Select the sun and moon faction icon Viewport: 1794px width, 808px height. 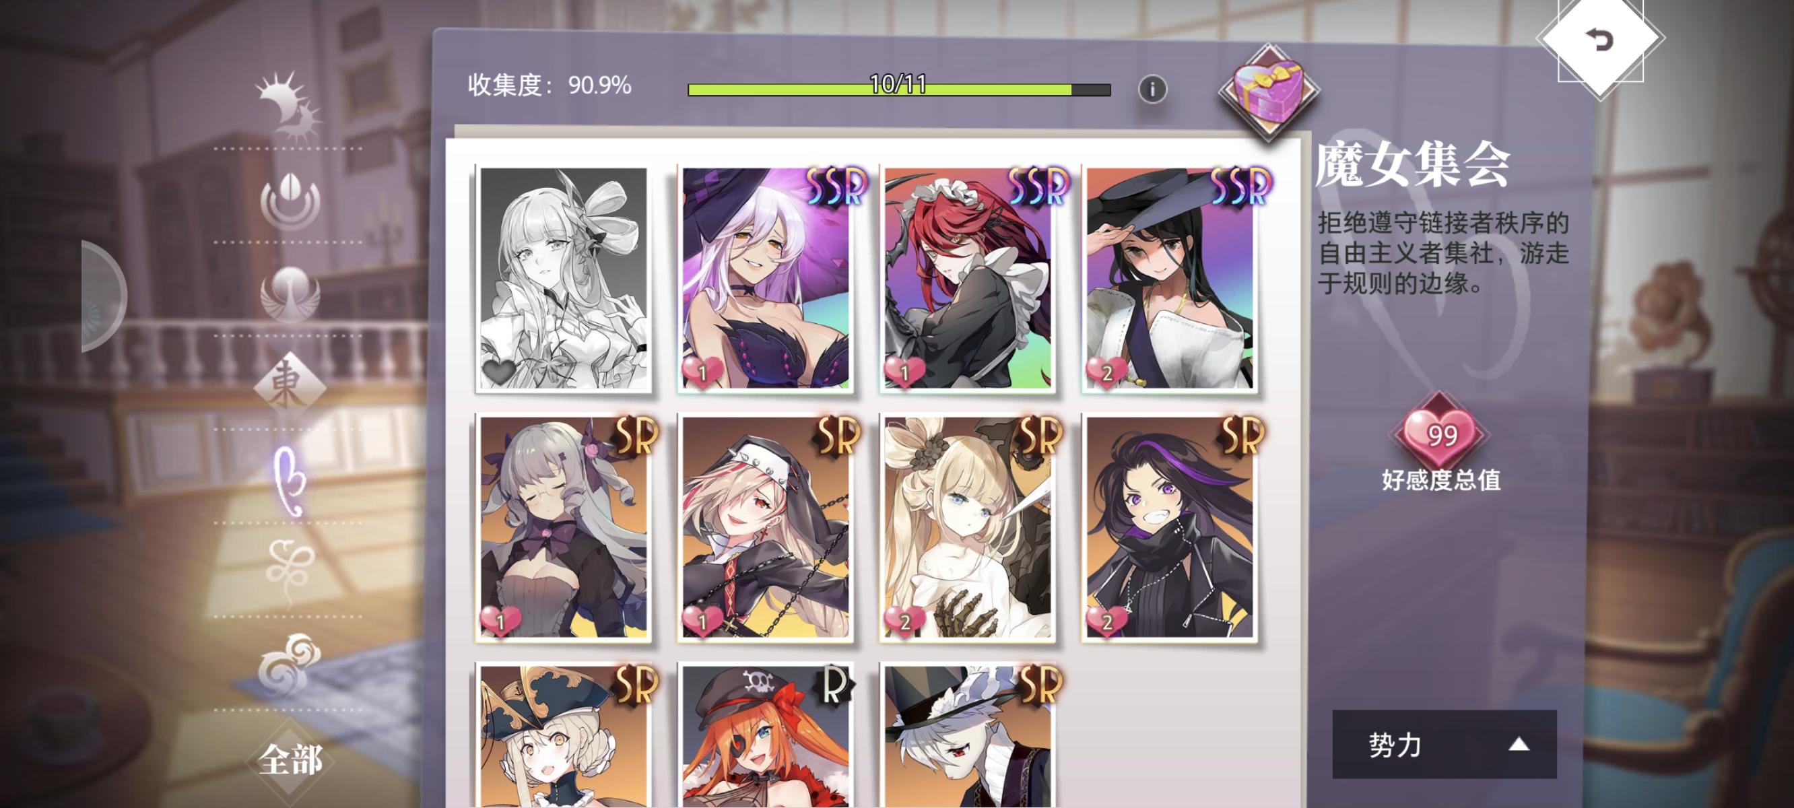tap(288, 105)
